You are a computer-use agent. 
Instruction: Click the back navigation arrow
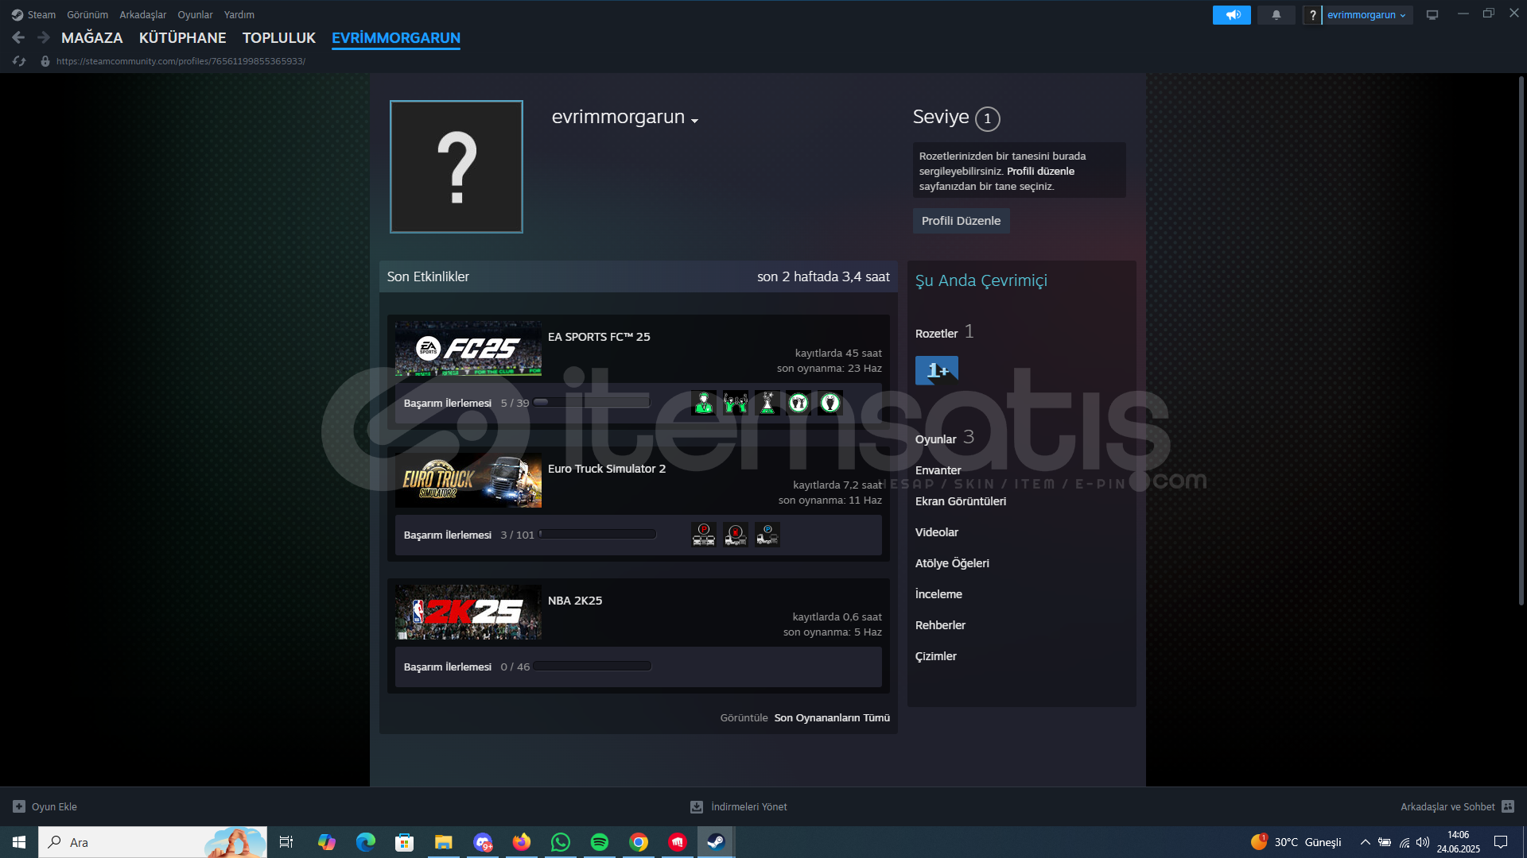coord(18,37)
